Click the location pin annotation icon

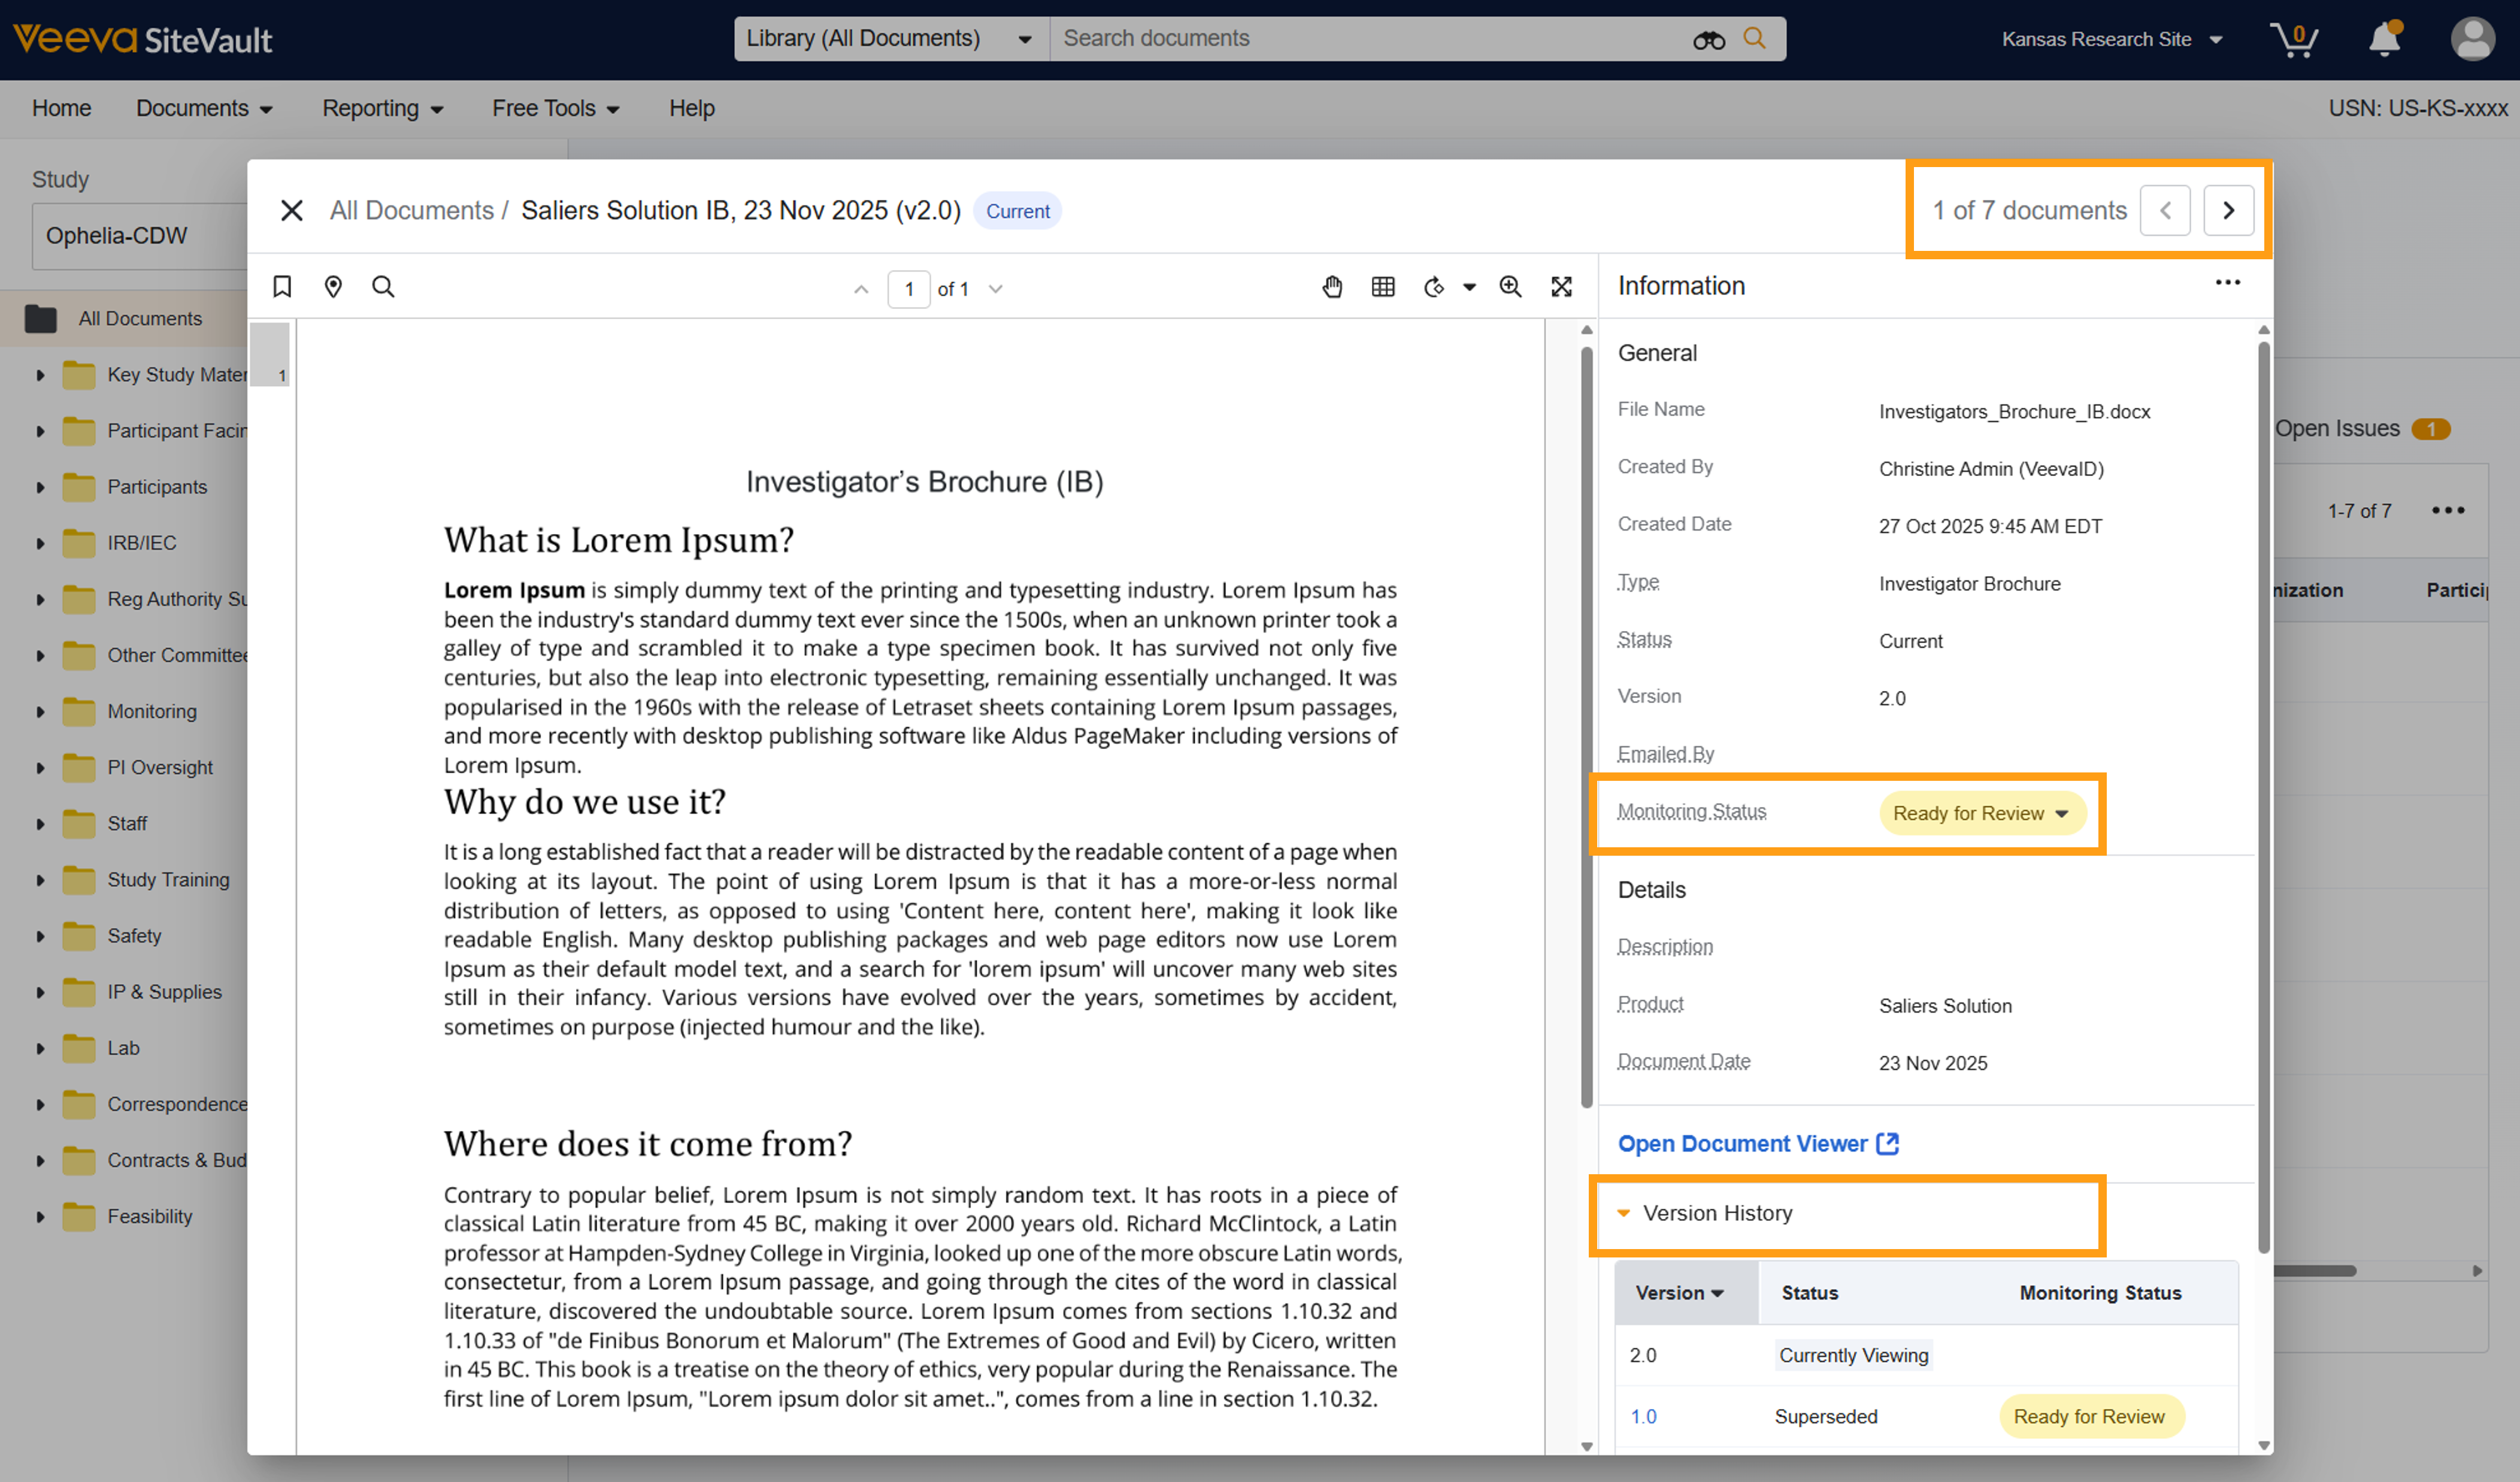coord(333,287)
